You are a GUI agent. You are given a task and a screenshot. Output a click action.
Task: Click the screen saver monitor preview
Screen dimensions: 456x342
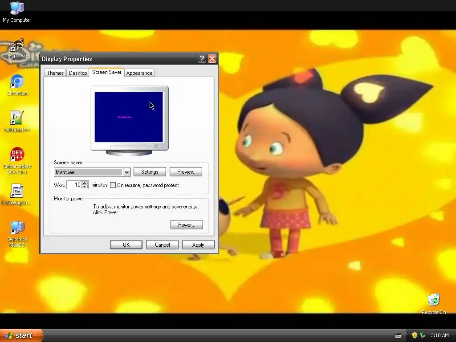point(129,117)
